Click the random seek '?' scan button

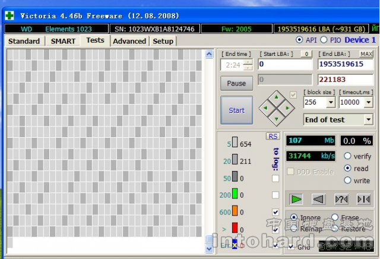tap(341, 200)
